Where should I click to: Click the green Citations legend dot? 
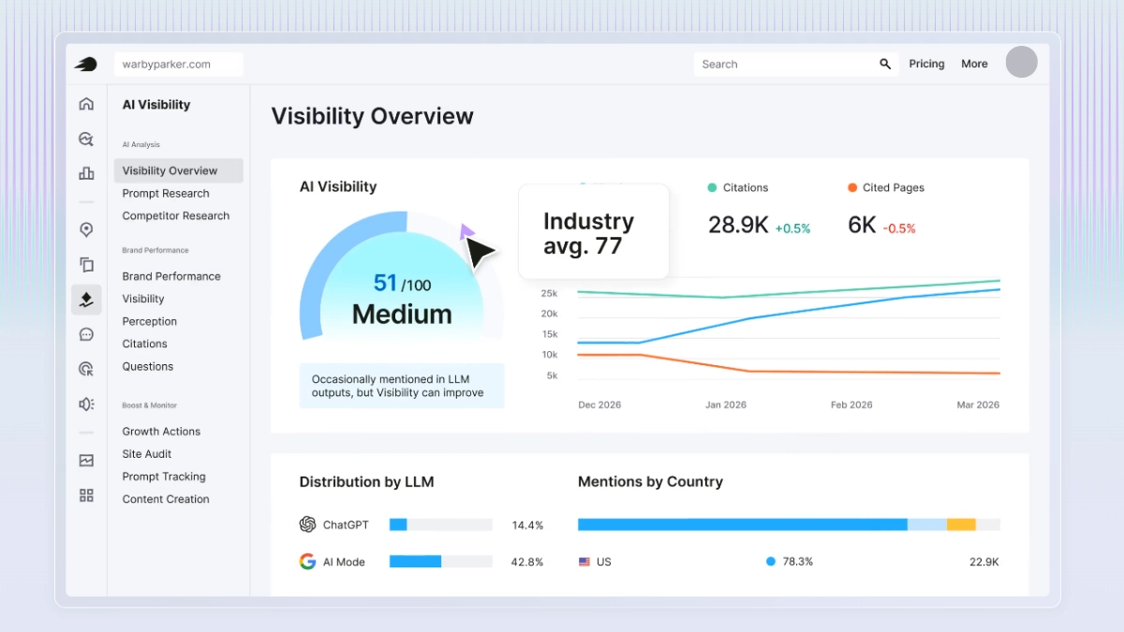coord(712,187)
